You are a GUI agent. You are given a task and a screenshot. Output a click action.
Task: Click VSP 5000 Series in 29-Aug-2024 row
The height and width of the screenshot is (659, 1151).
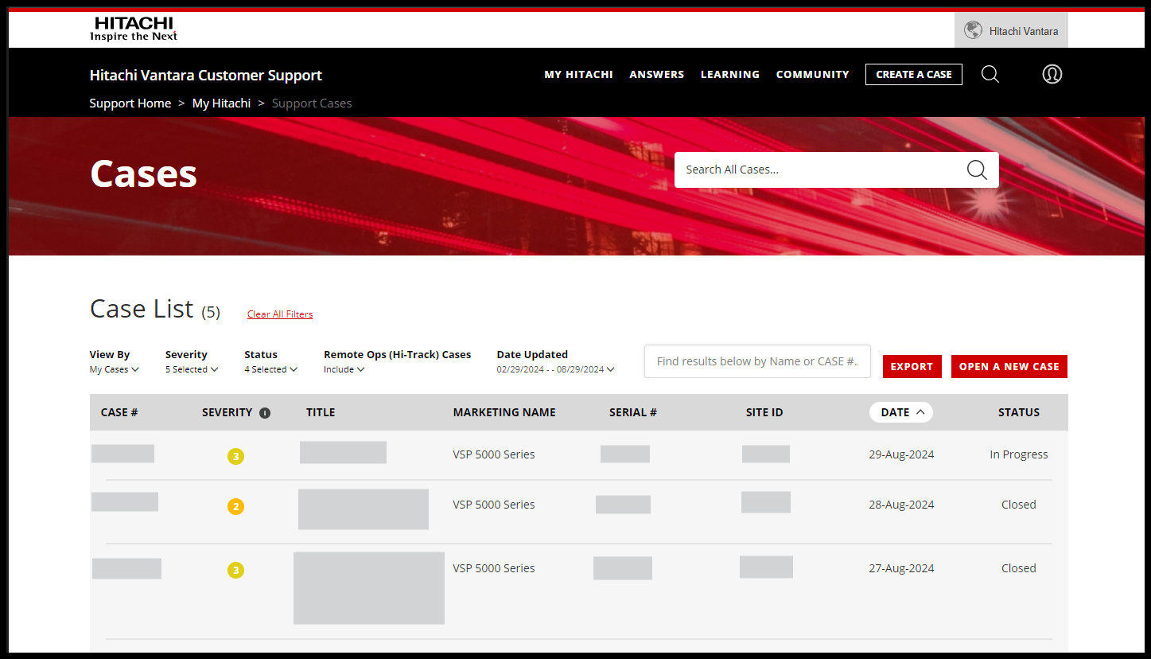point(494,454)
